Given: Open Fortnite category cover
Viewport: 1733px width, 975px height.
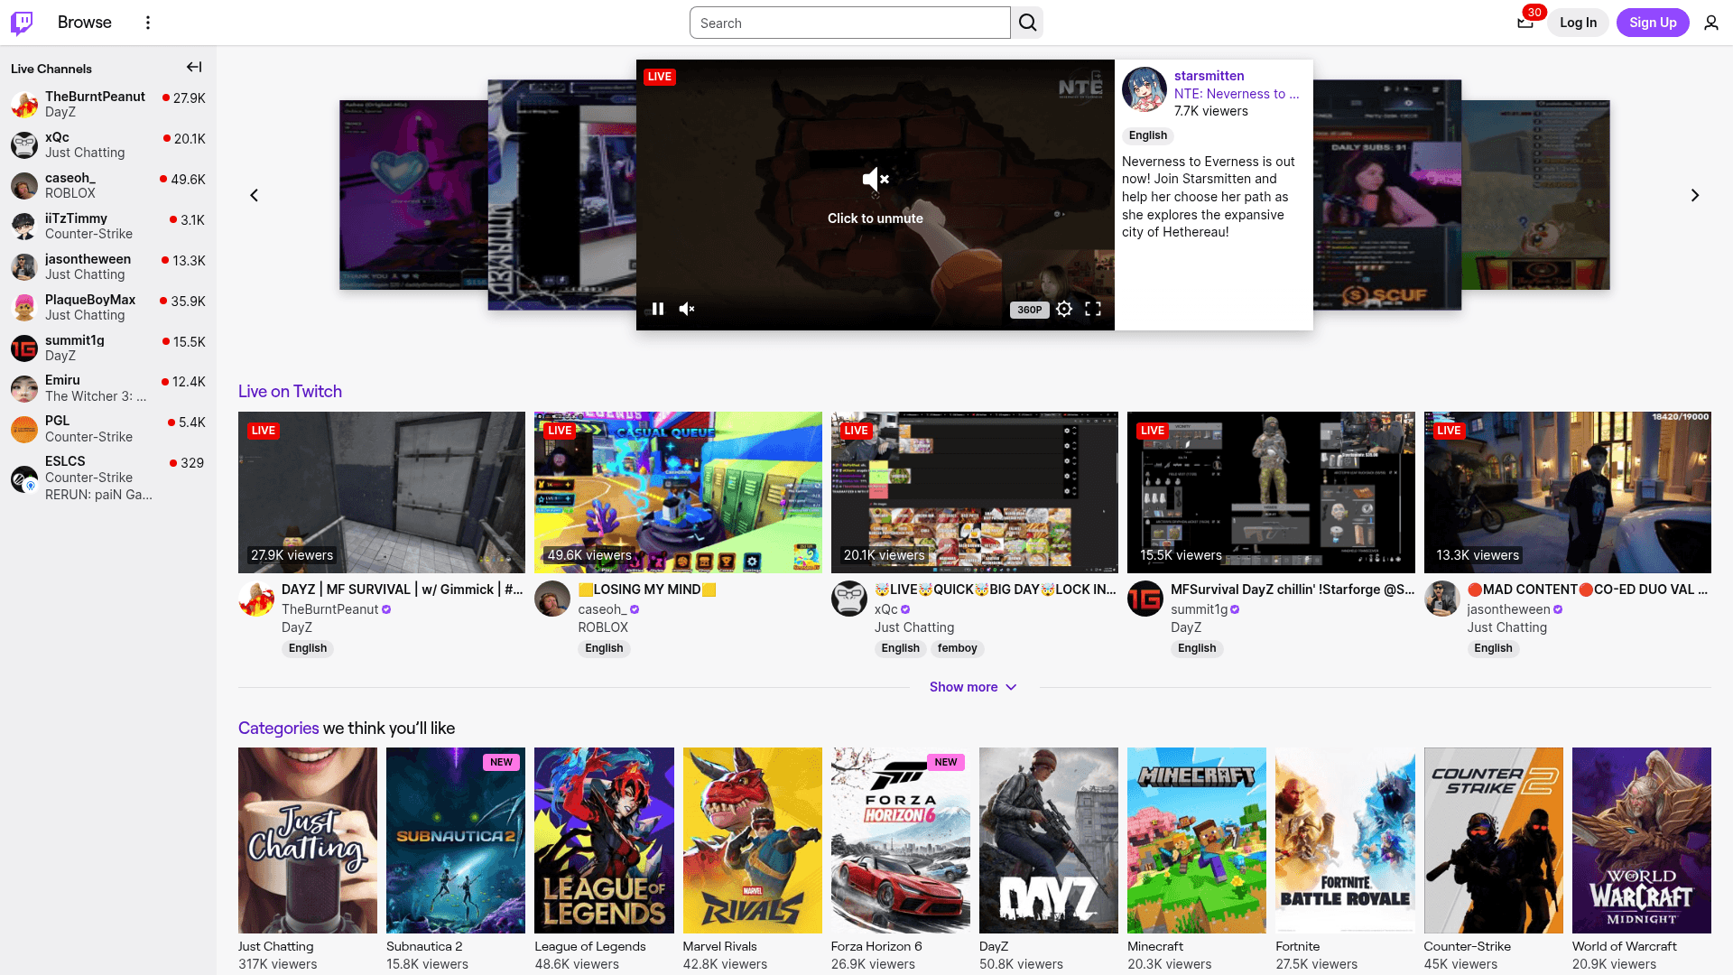Looking at the screenshot, I should click(x=1345, y=840).
